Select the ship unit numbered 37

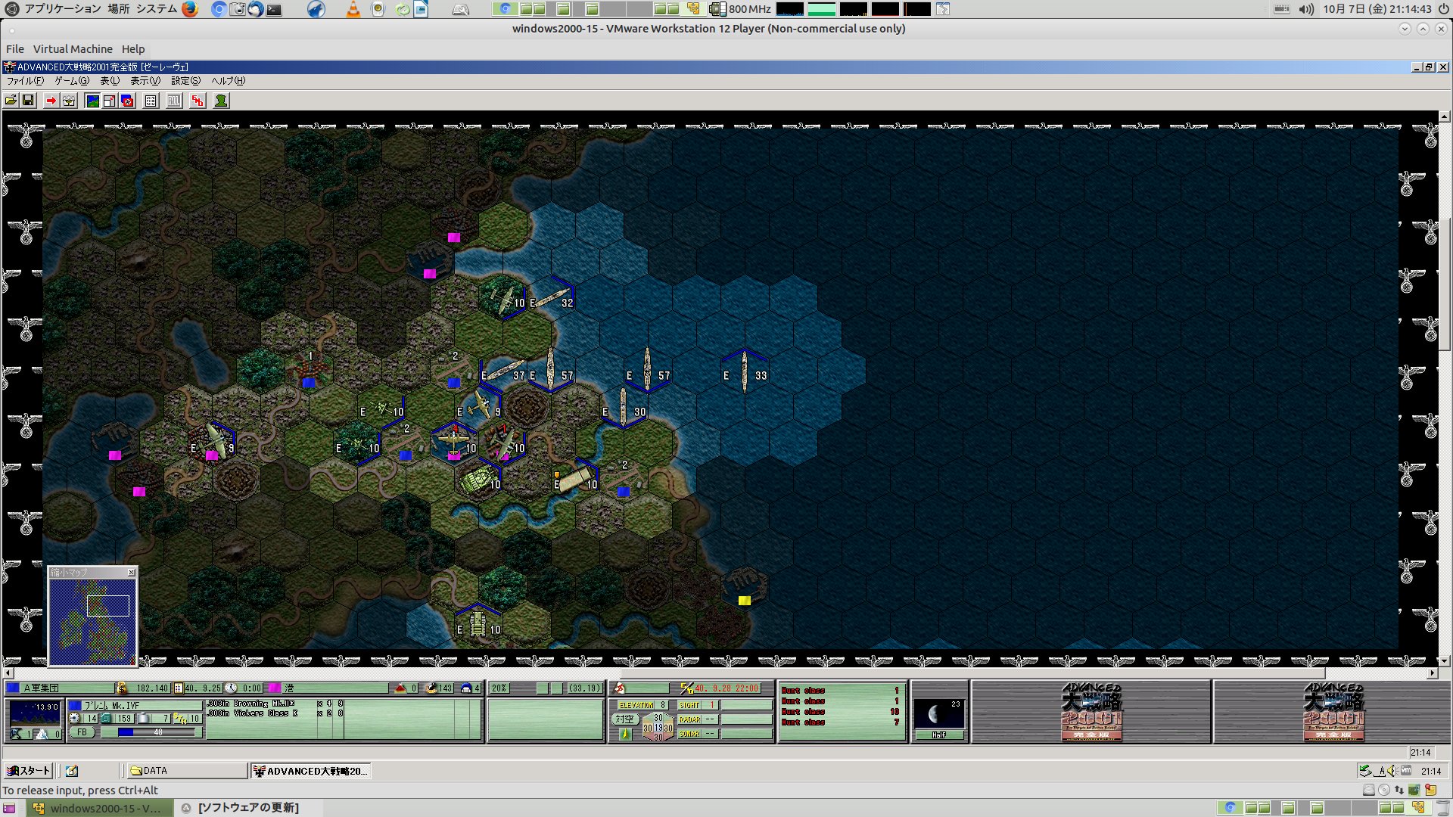click(x=503, y=372)
